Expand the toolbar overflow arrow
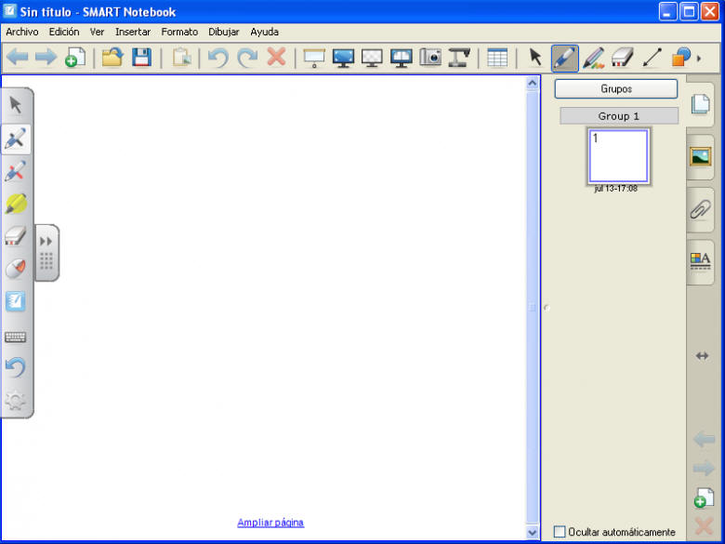The image size is (725, 544). coord(699,59)
